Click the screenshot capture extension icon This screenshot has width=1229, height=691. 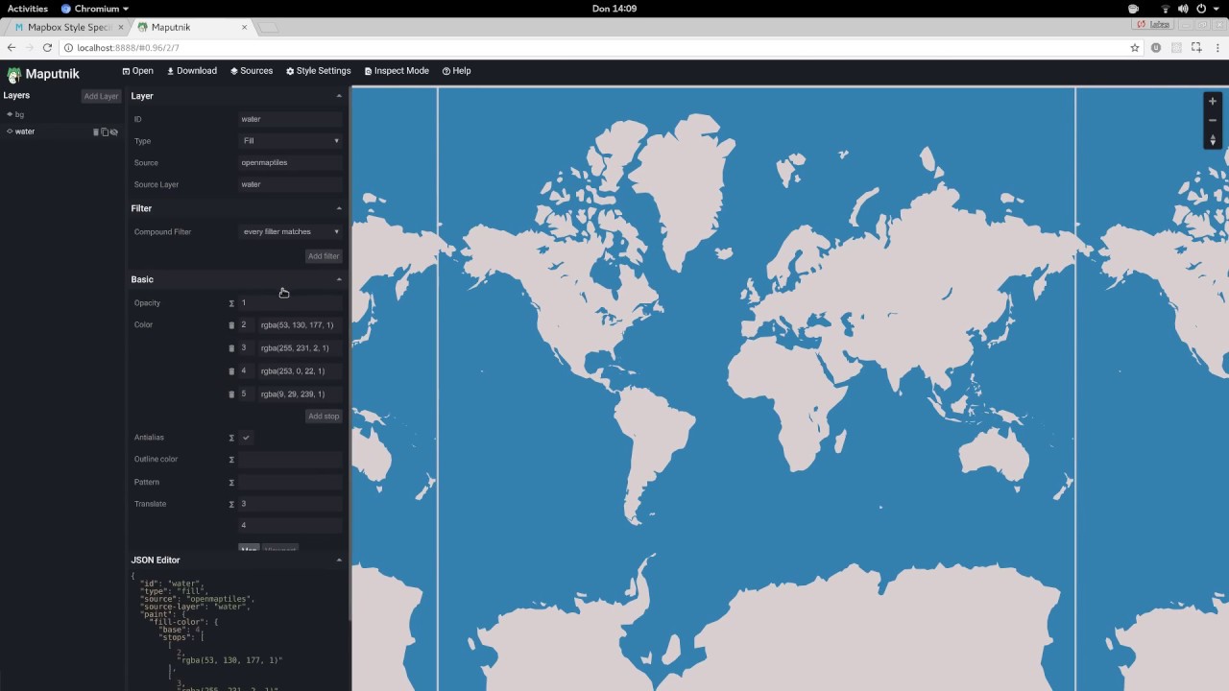point(1196,47)
